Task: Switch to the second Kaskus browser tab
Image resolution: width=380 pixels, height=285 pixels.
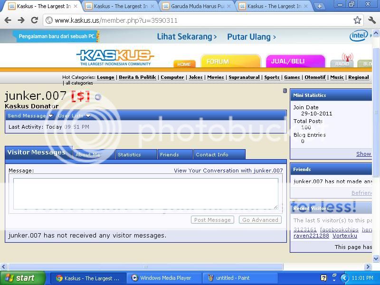Action: pos(121,6)
